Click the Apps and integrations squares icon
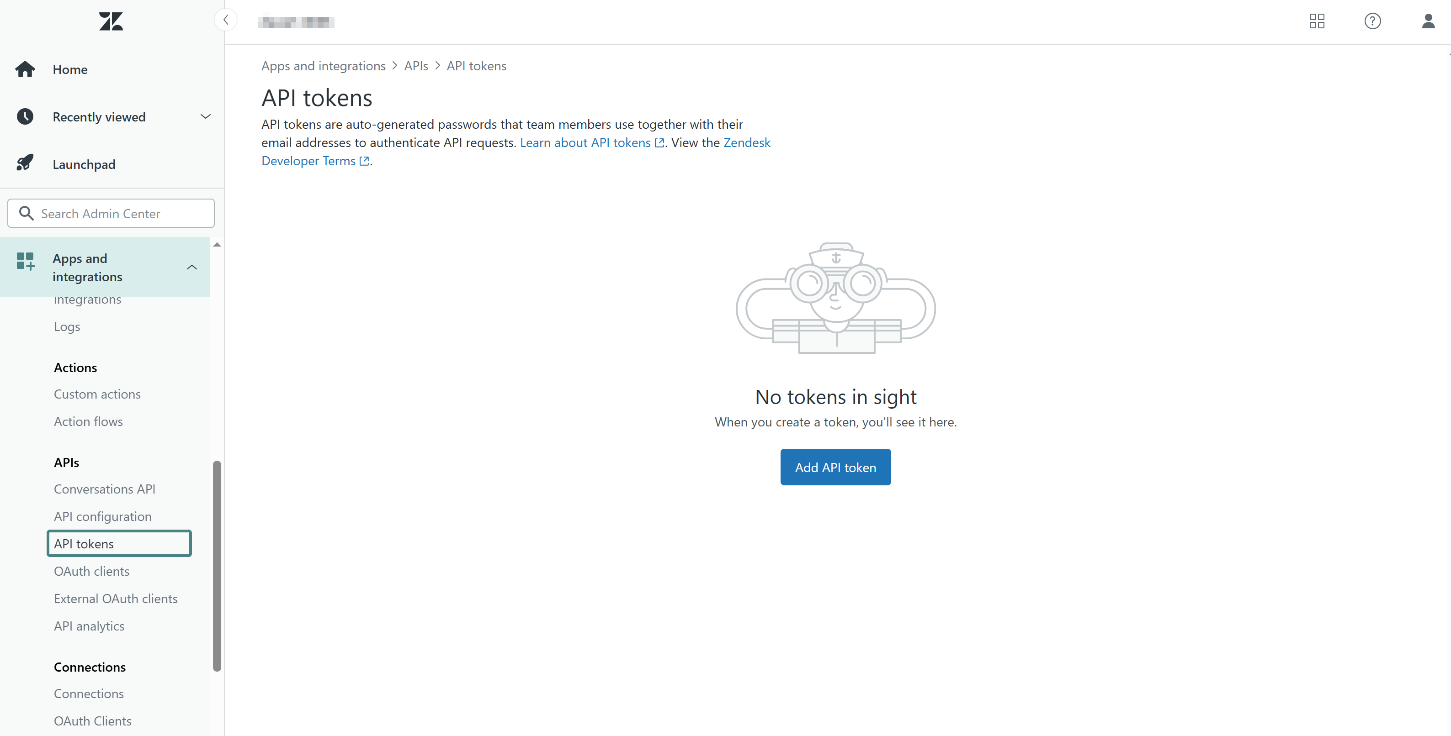Image resolution: width=1451 pixels, height=736 pixels. (25, 261)
